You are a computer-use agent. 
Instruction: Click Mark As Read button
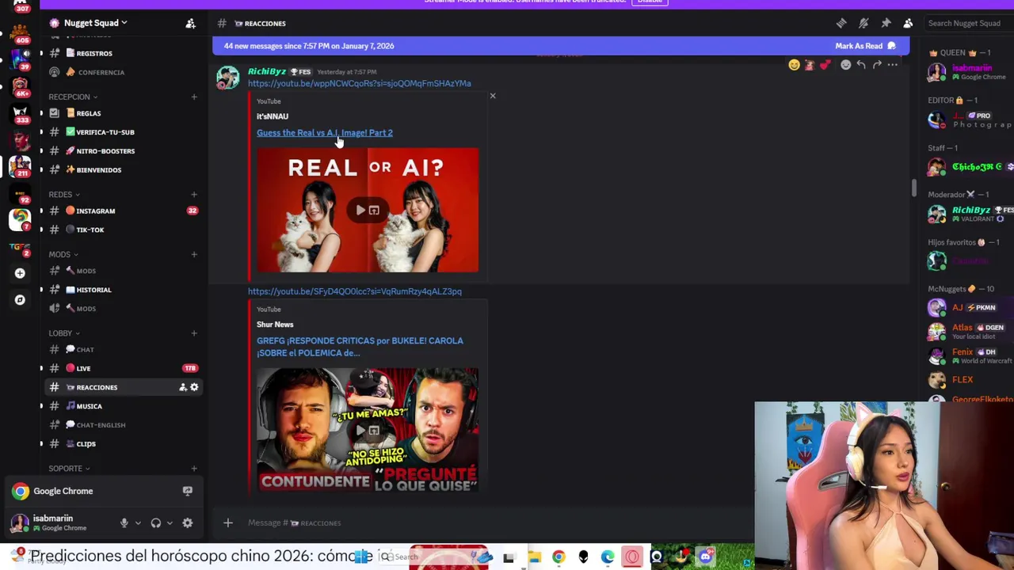865,46
